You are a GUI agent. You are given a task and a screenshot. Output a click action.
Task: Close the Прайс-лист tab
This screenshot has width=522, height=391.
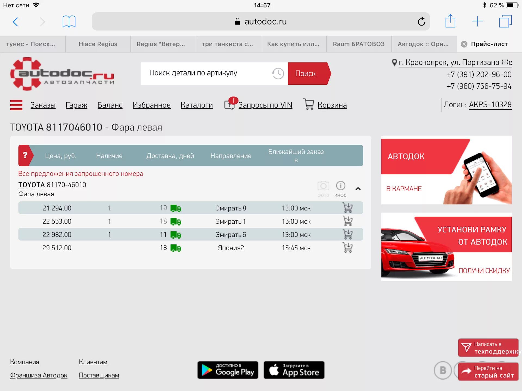point(464,44)
